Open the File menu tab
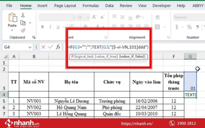The width and height of the screenshot is (205, 128). click(x=9, y=6)
